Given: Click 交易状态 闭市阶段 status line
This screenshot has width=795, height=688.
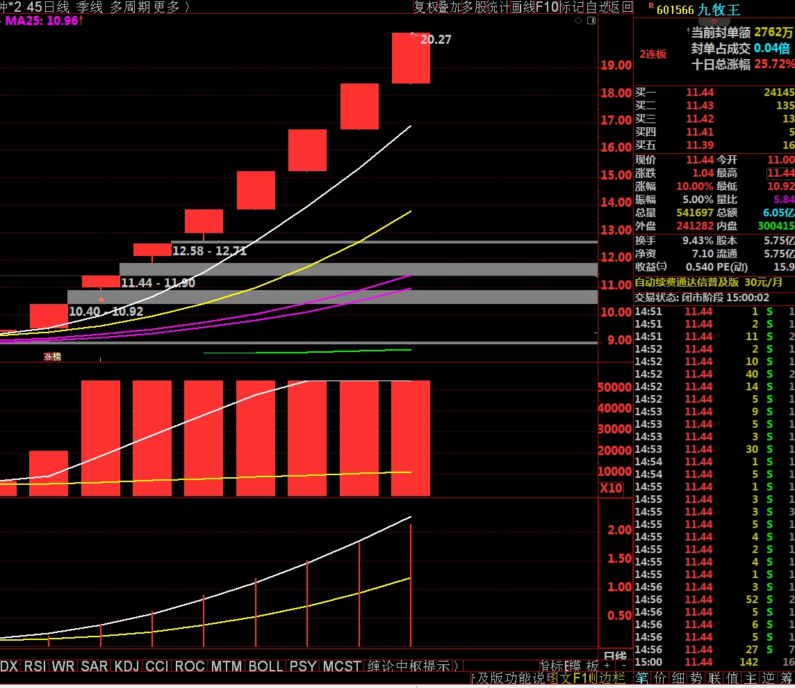Looking at the screenshot, I should (x=702, y=297).
